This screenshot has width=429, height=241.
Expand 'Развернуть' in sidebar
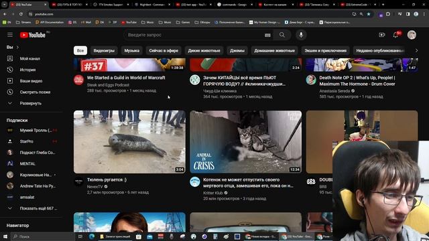point(31,103)
